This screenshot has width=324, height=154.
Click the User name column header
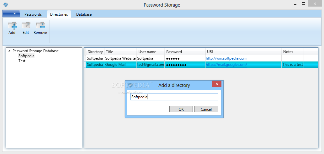(x=150, y=52)
